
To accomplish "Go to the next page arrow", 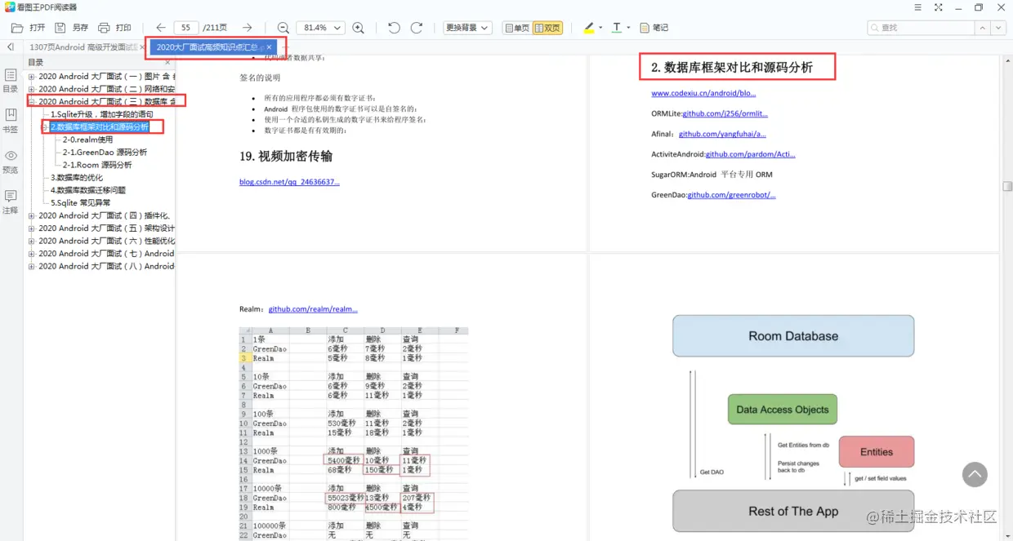I will tap(248, 28).
